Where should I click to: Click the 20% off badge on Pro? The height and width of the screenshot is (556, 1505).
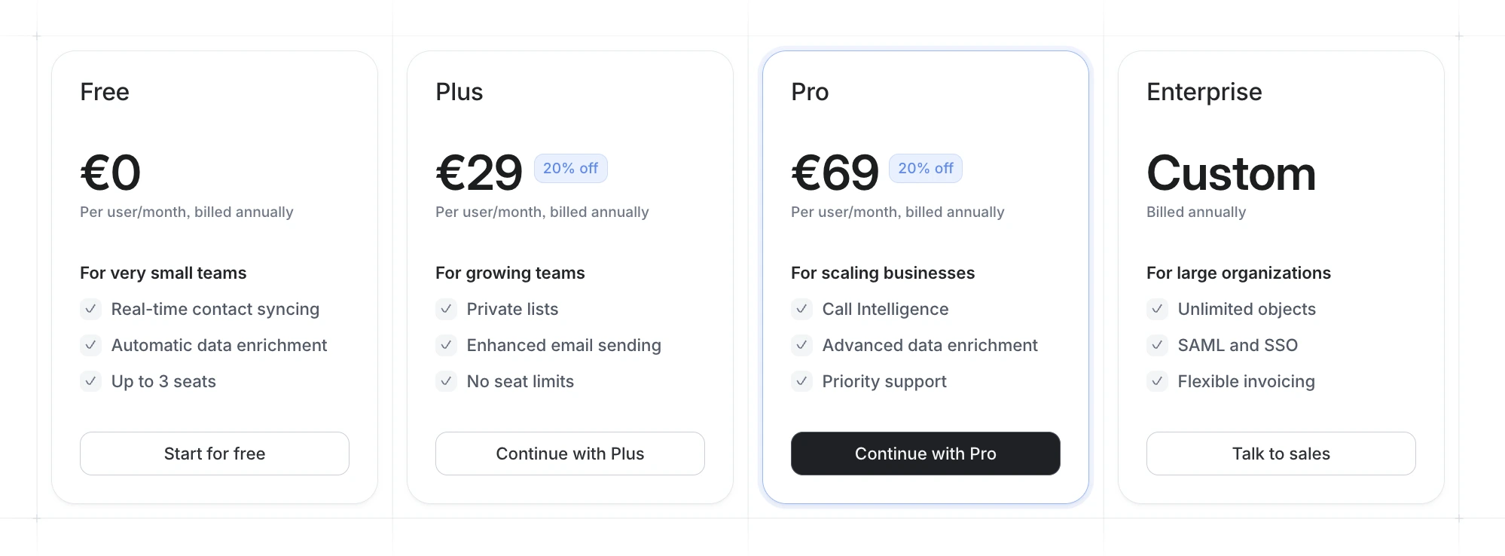click(x=925, y=169)
